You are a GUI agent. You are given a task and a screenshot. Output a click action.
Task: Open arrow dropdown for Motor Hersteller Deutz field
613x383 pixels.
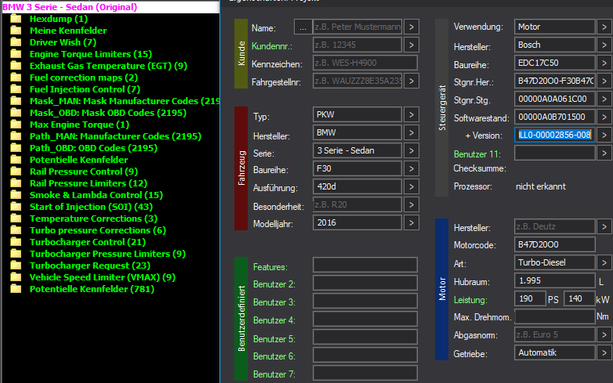click(x=604, y=226)
